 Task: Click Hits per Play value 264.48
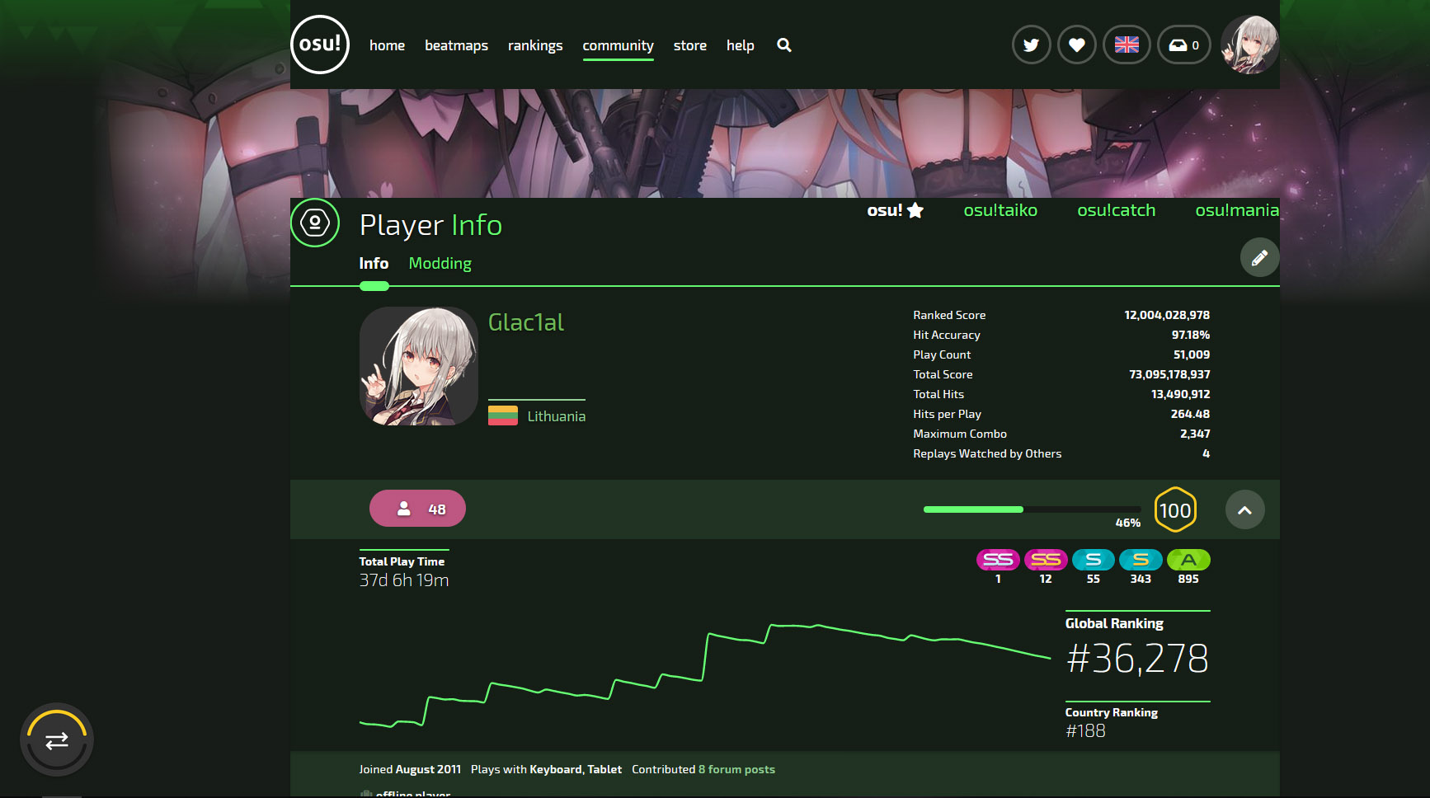pos(1190,414)
